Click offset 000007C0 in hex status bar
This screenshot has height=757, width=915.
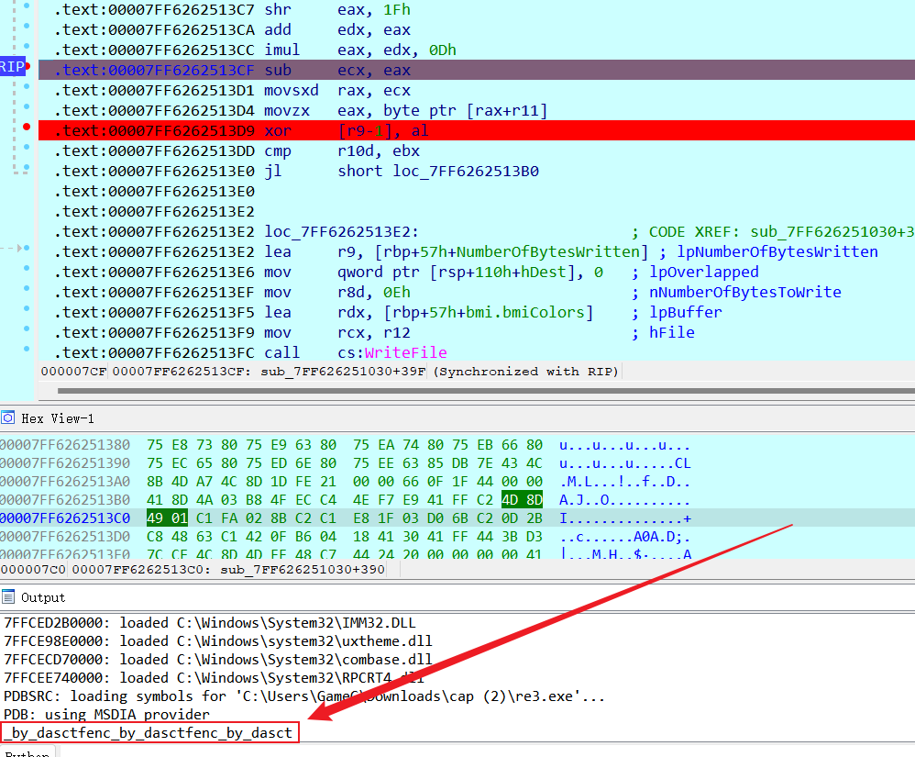(x=33, y=570)
